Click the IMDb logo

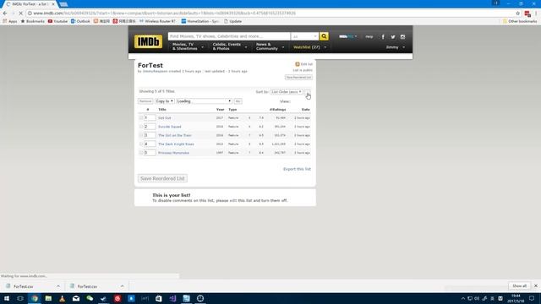coord(149,41)
